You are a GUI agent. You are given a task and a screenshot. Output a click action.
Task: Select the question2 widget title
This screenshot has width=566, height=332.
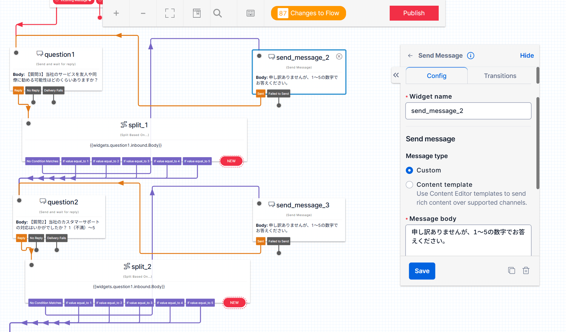pos(63,202)
